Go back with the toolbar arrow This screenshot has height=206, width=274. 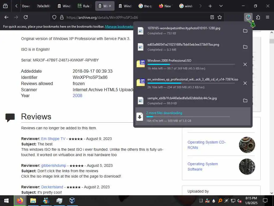(x=6, y=17)
